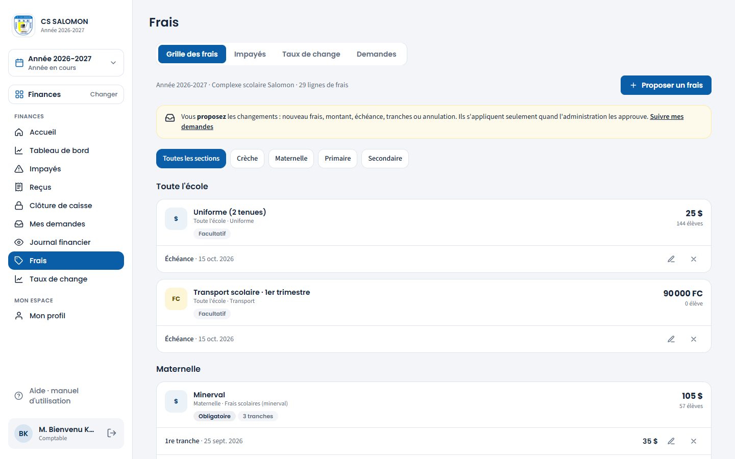Switch to the Taux de change tab
Image resolution: width=735 pixels, height=459 pixels.
pos(311,54)
